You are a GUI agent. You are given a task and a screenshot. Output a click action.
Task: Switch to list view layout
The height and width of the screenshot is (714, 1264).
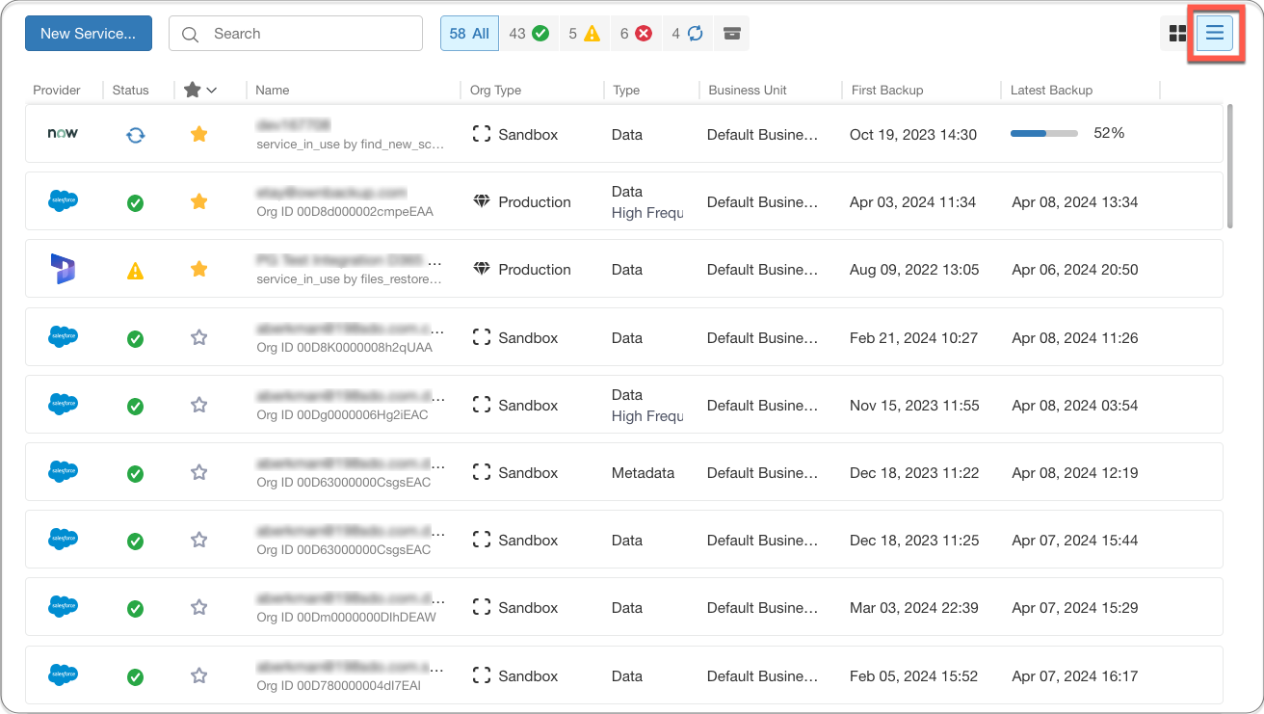point(1215,34)
